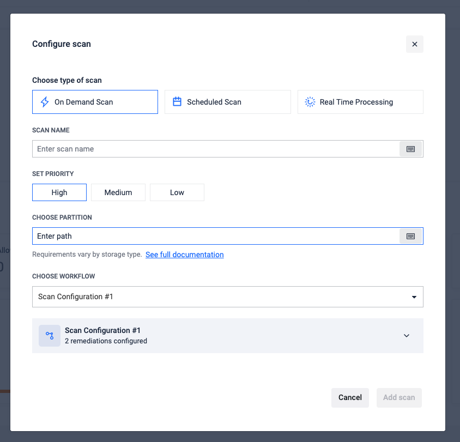Click the Real Time Processing spinner icon
The image size is (460, 442).
pyautogui.click(x=310, y=102)
